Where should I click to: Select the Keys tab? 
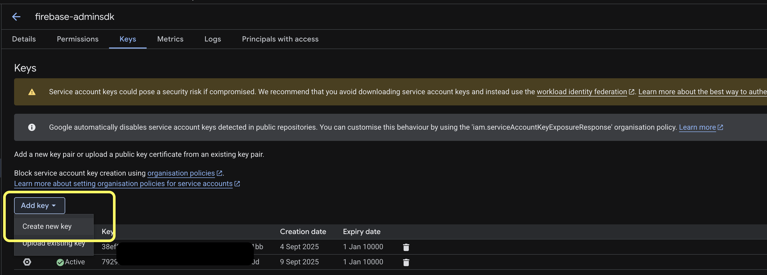128,39
